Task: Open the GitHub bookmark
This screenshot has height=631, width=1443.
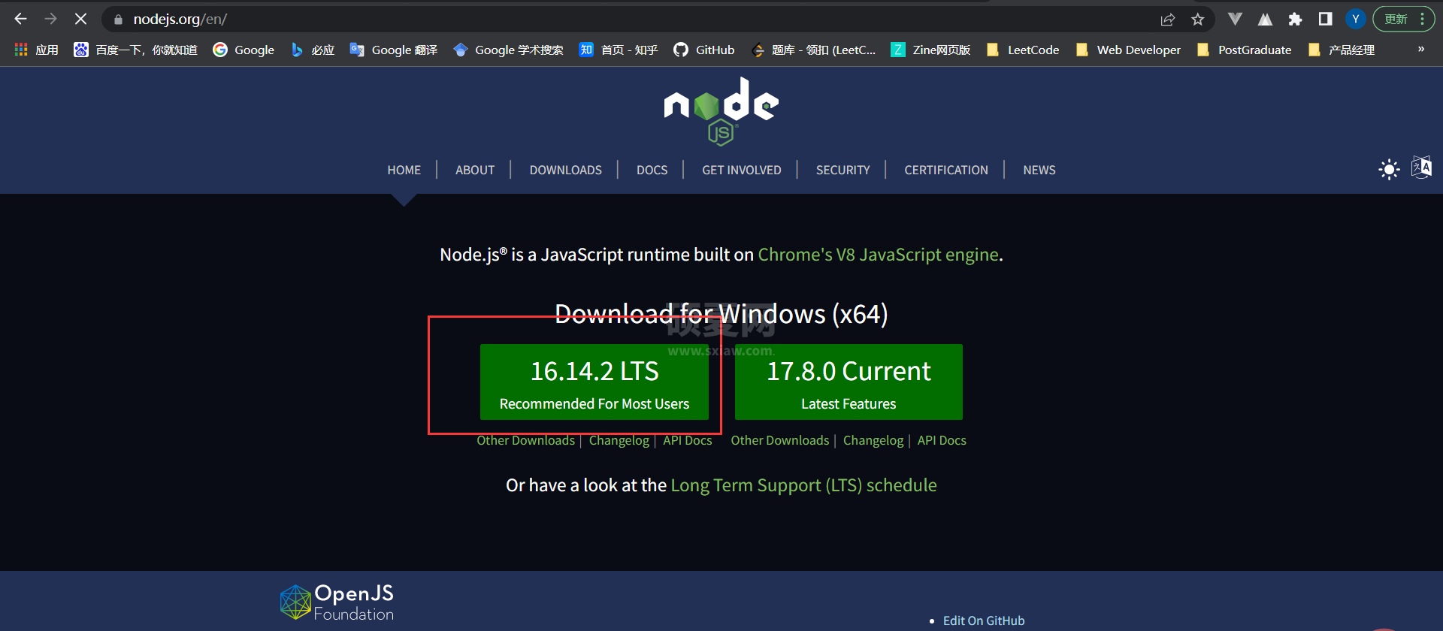Action: (x=704, y=50)
